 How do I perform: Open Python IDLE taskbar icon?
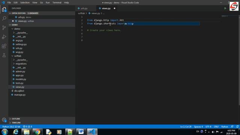pyautogui.click(x=48, y=132)
